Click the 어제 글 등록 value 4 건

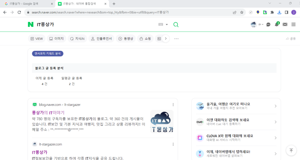coord(45,84)
